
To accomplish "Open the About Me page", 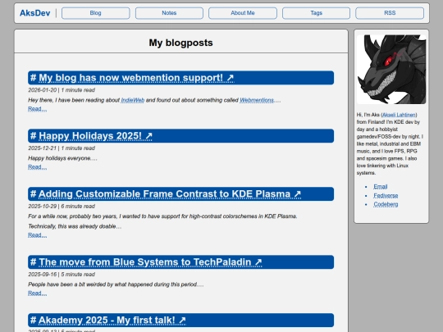I will (x=243, y=13).
